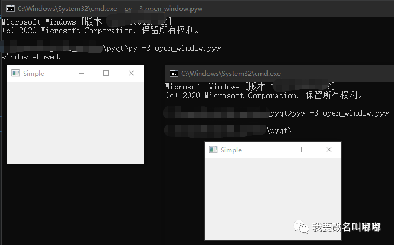Screen dimensions: 394x245
Task: Minimize the Simple window over the pyw console
Action: tap(279, 150)
